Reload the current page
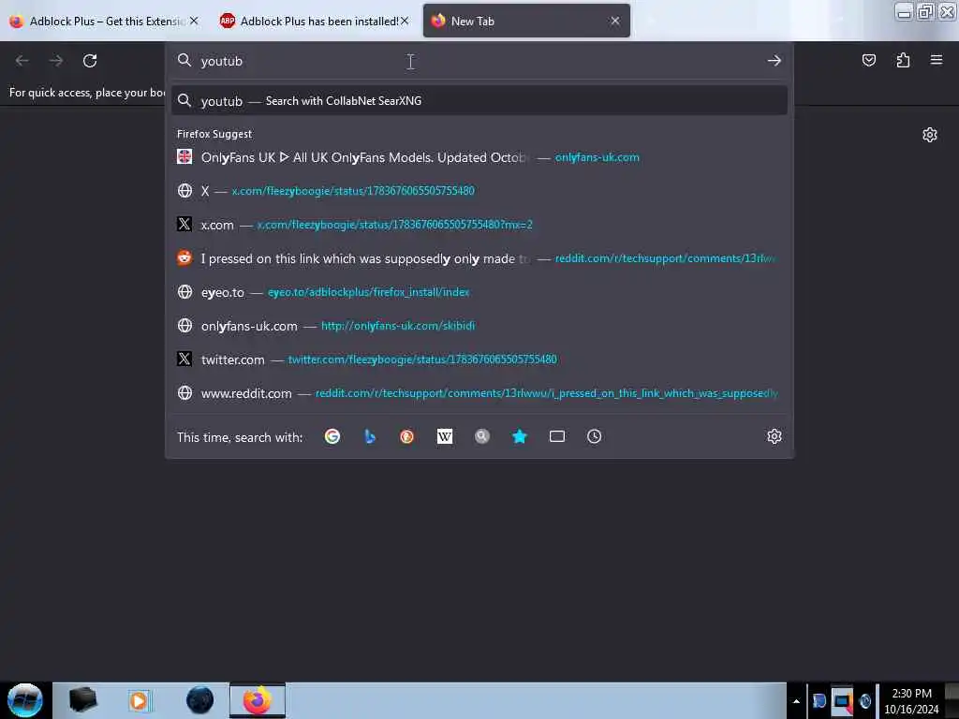The width and height of the screenshot is (959, 719). point(90,61)
